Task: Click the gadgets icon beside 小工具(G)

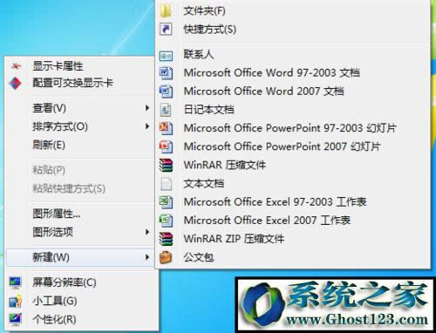Action: coord(15,301)
